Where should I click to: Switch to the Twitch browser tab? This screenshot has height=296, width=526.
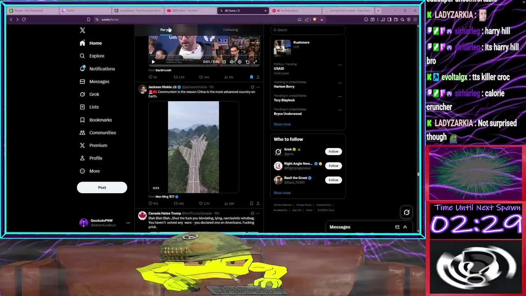[x=85, y=10]
